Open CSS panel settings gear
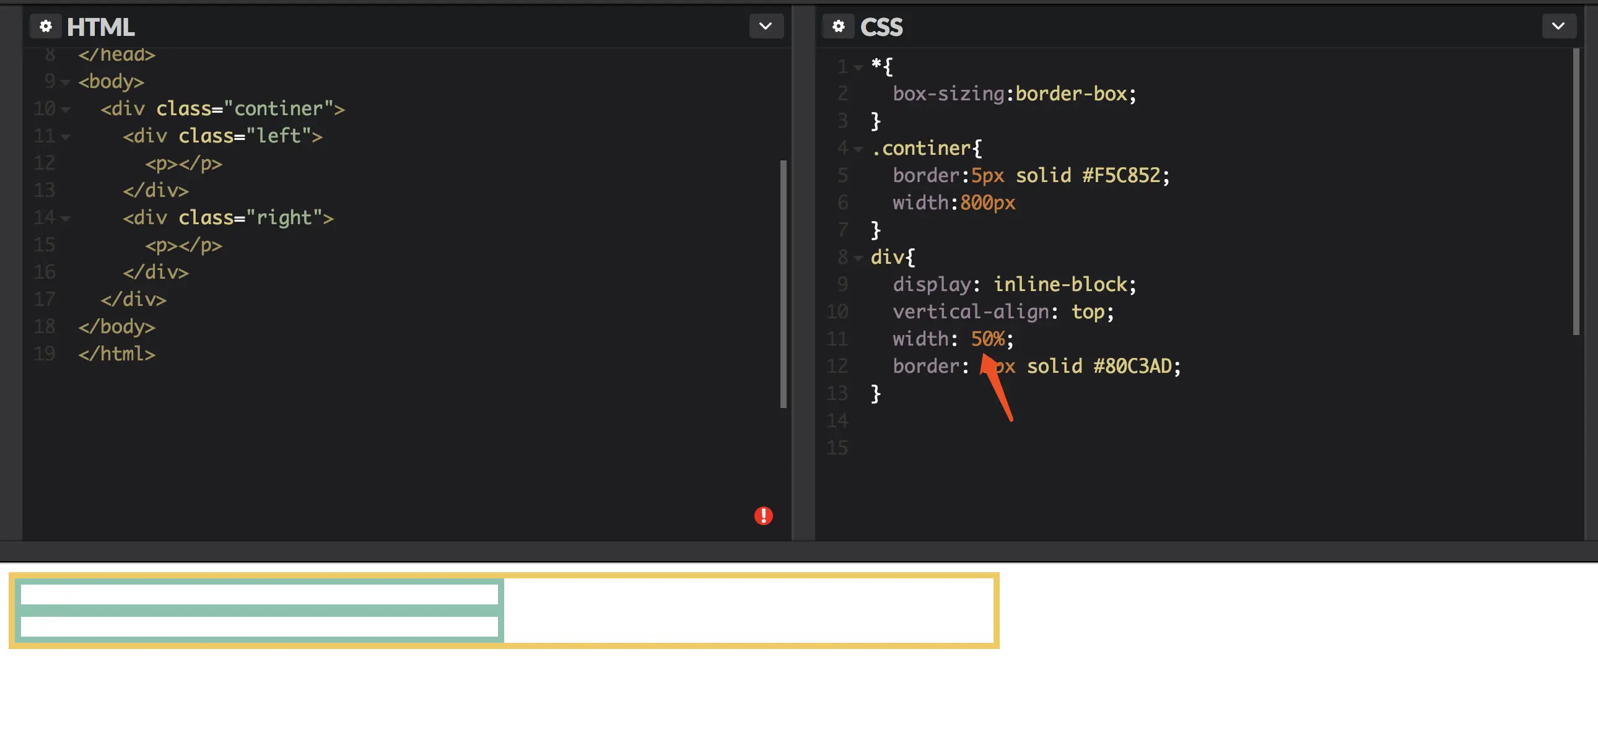The image size is (1598, 732). (838, 26)
